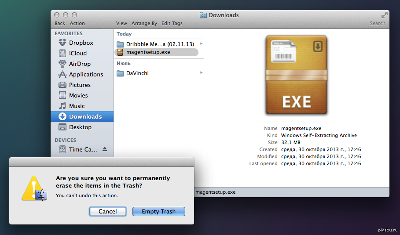Viewport: 400px width, 235px height.
Task: Click the 'Июль' group header
Action: [124, 63]
